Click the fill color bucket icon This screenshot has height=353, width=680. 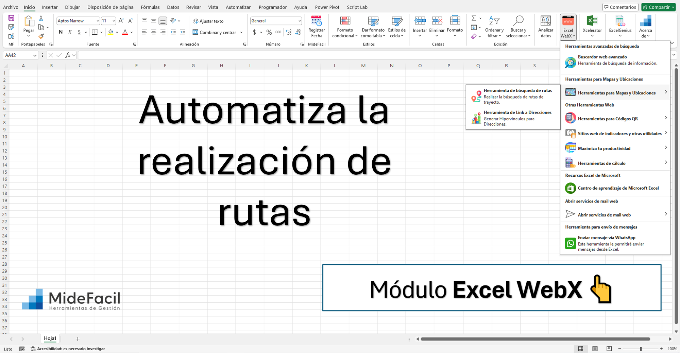point(111,32)
